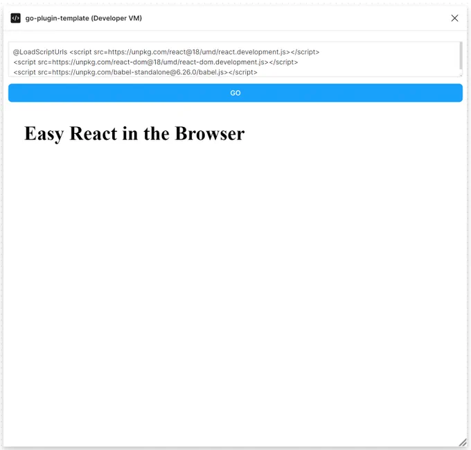Screen dimensions: 471x450
Task: Click the 'Easy React in the Browser' heading
Action: pos(134,133)
